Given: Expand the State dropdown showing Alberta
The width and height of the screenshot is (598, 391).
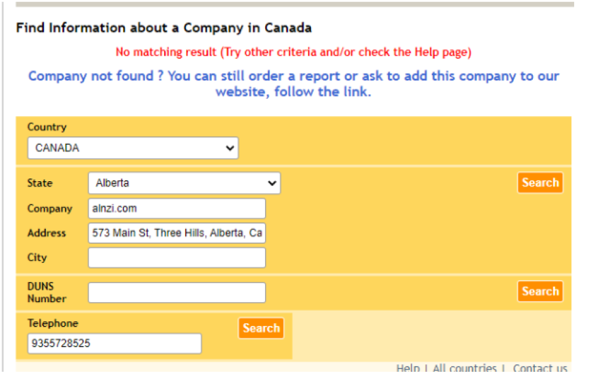Looking at the screenshot, I should 184,183.
